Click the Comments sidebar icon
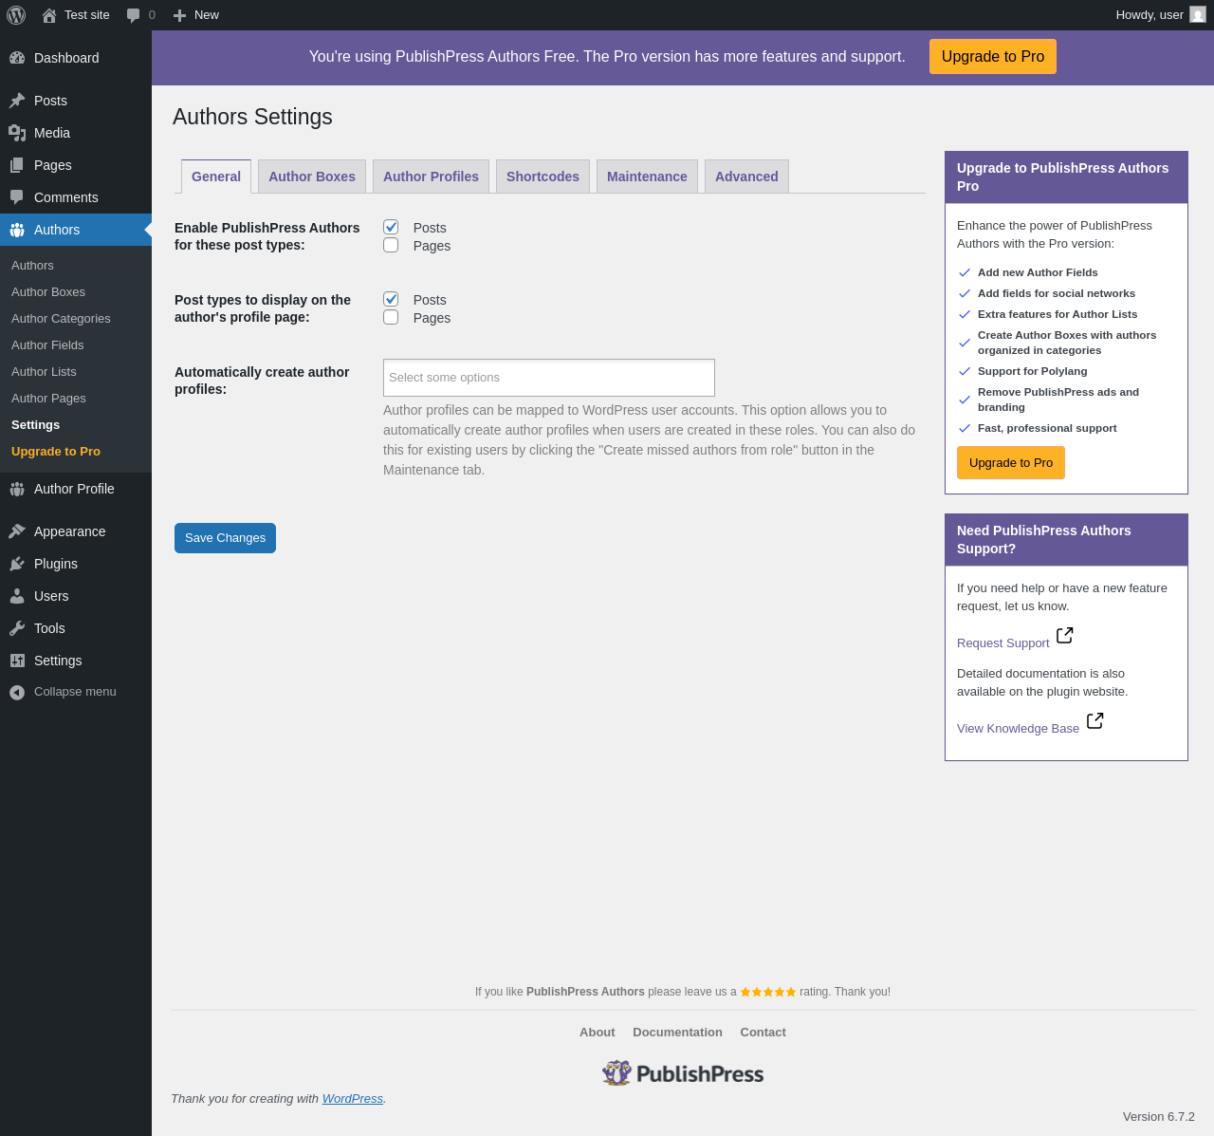Viewport: 1214px width, 1136px height. (x=17, y=197)
